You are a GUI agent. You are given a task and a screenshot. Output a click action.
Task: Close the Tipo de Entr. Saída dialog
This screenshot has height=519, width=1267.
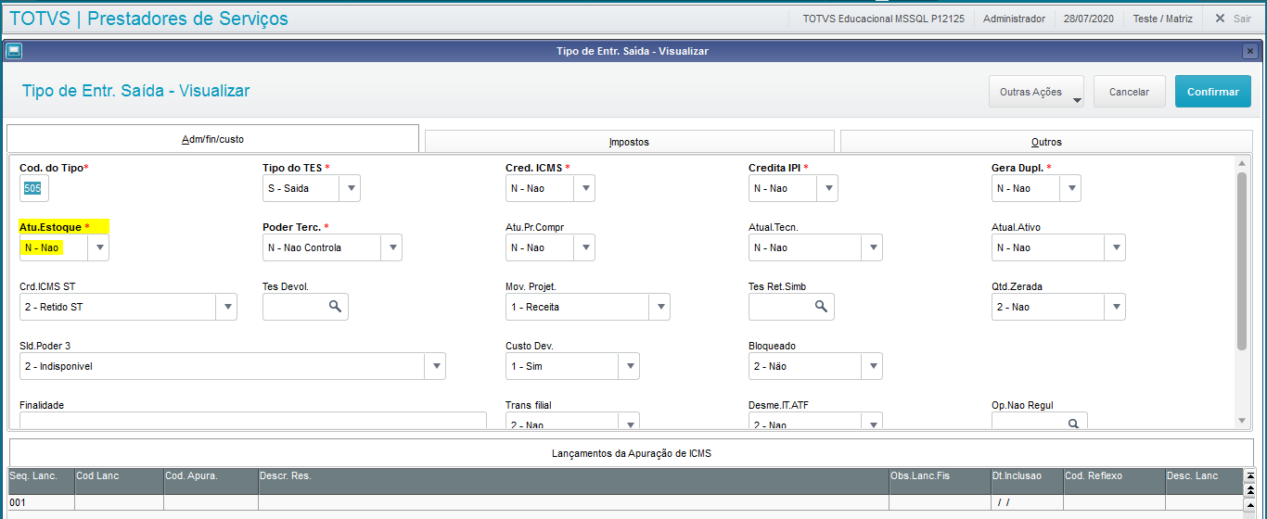point(1250,51)
